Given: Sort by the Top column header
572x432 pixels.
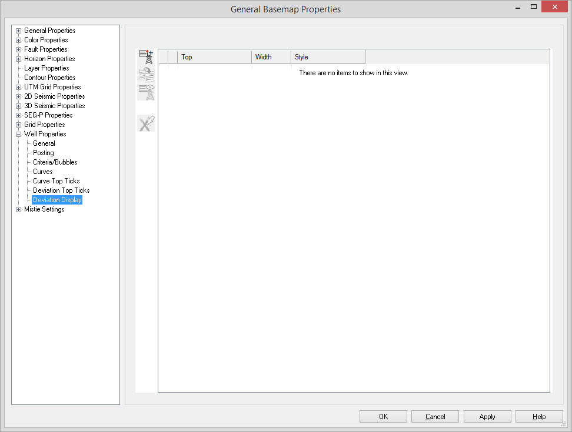Looking at the screenshot, I should tap(214, 57).
